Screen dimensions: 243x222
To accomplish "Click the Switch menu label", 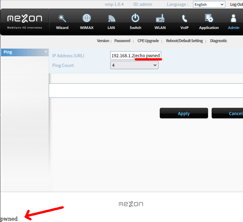I will tap(135, 28).
